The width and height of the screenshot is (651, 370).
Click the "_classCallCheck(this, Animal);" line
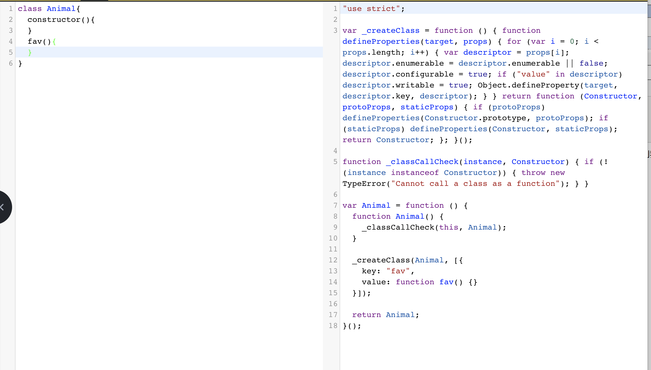[x=434, y=227]
